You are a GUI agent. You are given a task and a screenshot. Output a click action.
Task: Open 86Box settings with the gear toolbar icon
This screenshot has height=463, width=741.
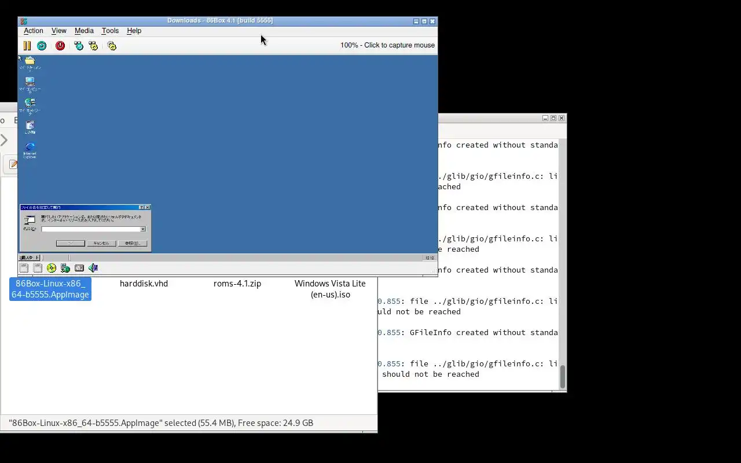[112, 46]
